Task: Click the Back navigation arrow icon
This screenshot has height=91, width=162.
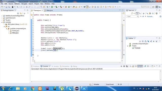Action: click(x=113, y=7)
